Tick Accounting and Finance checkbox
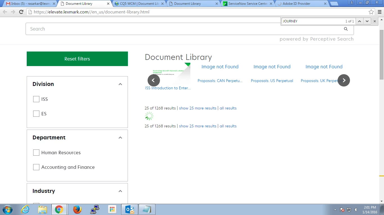 pyautogui.click(x=36, y=167)
